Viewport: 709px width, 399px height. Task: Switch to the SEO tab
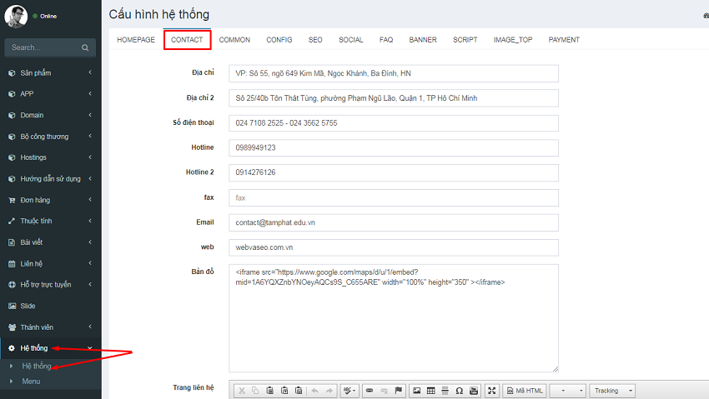315,40
